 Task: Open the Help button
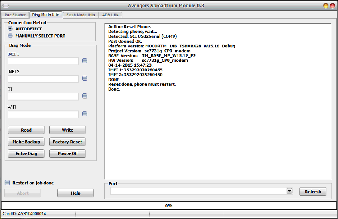[75, 193]
